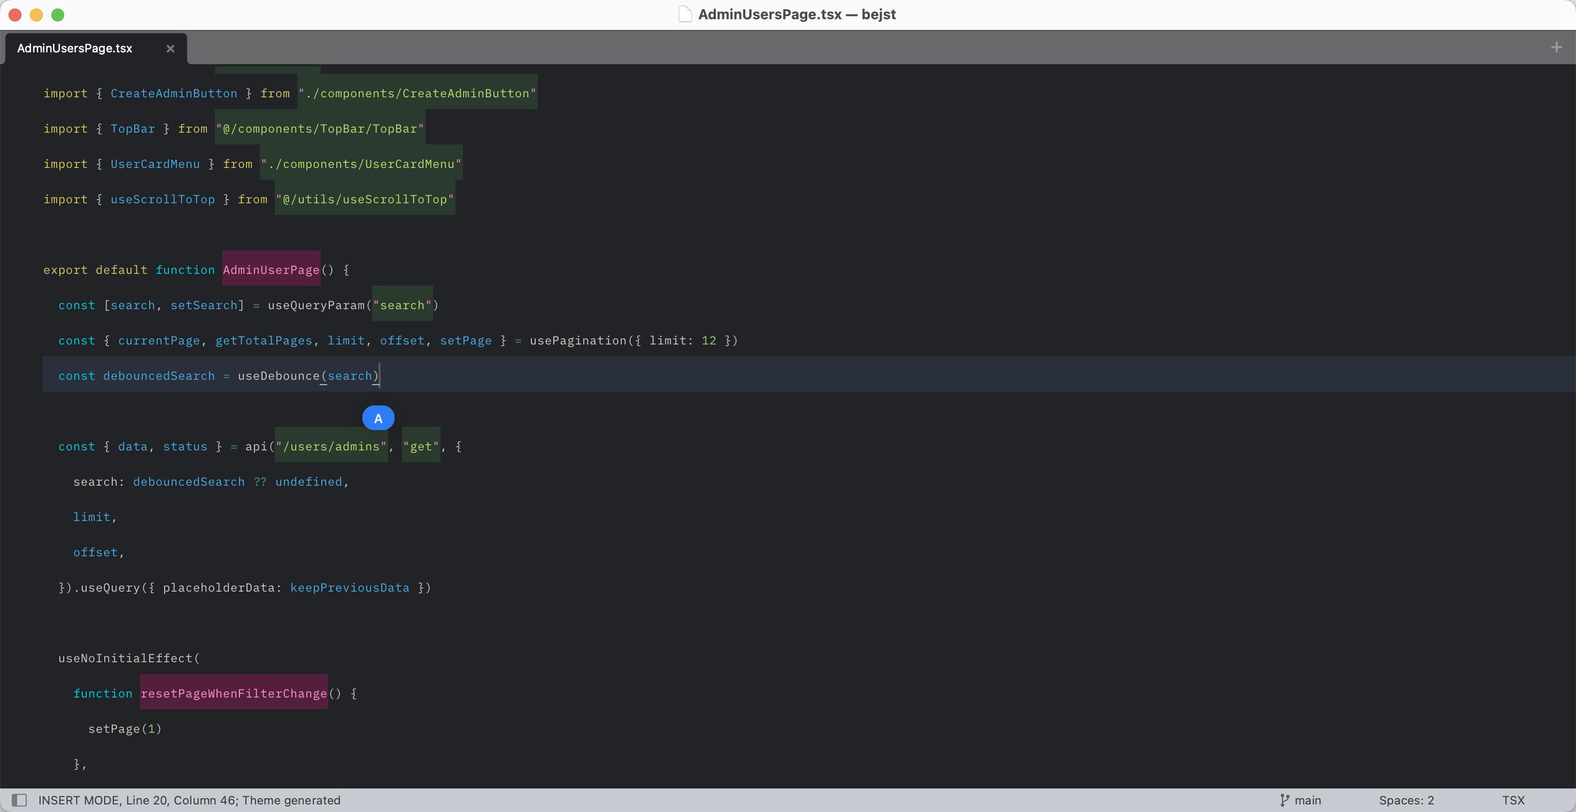Click the debouncedSearch variable declaration
Screen dimensions: 1576x812
tap(159, 376)
